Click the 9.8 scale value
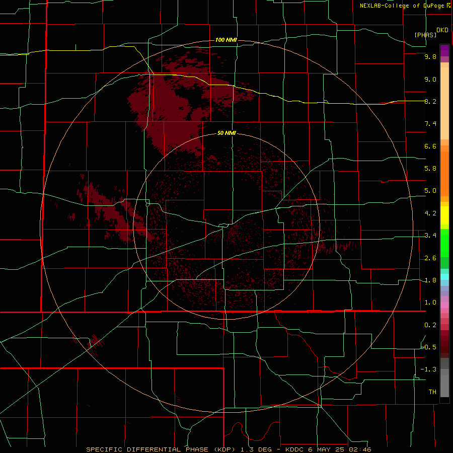The height and width of the screenshot is (453, 453). pos(430,56)
